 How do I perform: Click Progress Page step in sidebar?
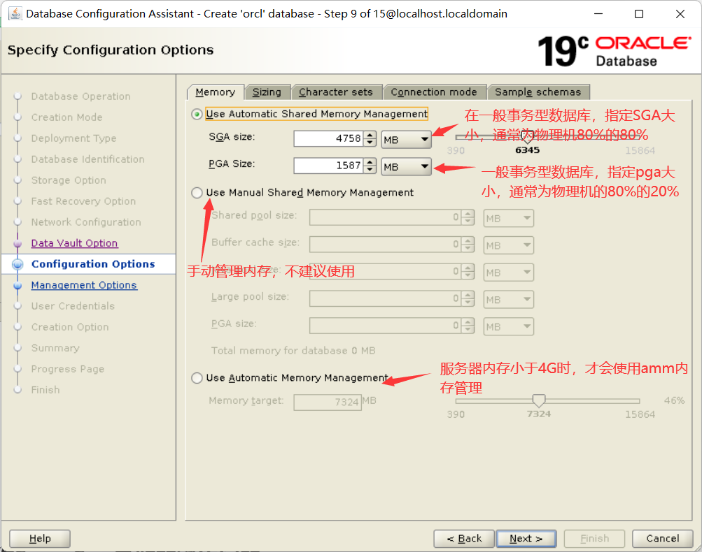[68, 369]
